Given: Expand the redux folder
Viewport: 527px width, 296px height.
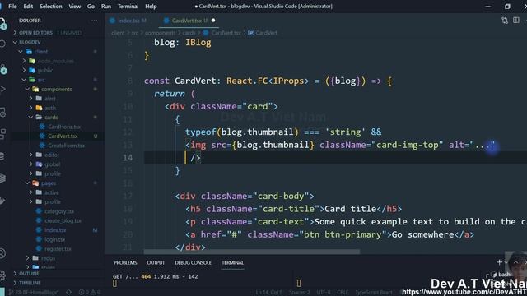Looking at the screenshot, I should tap(27, 258).
